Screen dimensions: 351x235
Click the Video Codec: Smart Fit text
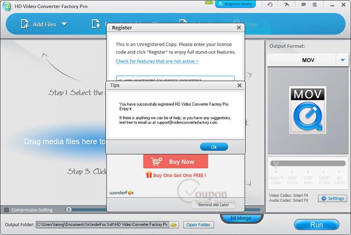click(x=289, y=196)
